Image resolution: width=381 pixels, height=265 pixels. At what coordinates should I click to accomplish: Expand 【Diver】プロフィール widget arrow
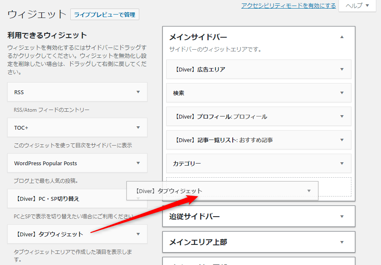[x=342, y=116]
